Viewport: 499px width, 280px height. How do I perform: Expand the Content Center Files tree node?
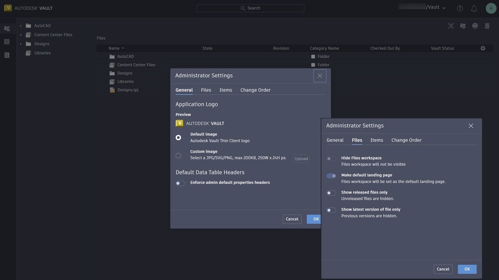[21, 35]
